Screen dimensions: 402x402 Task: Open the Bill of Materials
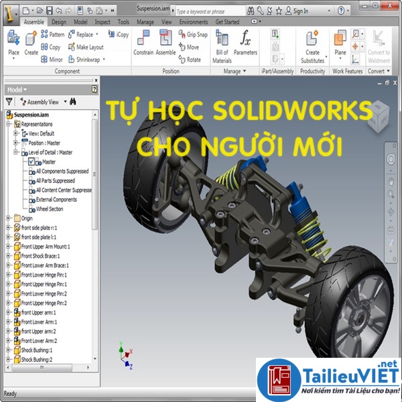pyautogui.click(x=222, y=43)
